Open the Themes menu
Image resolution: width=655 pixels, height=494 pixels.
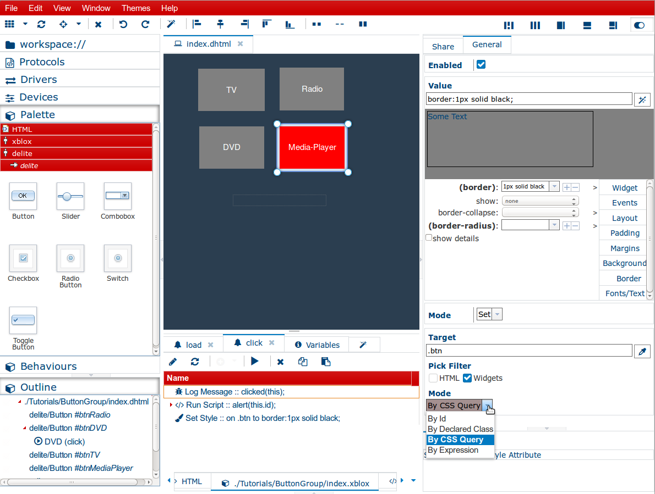[136, 8]
